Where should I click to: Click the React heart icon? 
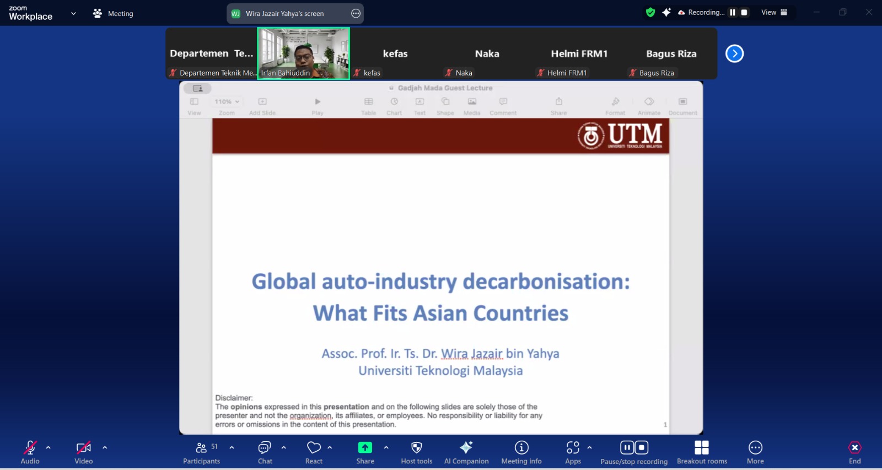(314, 447)
